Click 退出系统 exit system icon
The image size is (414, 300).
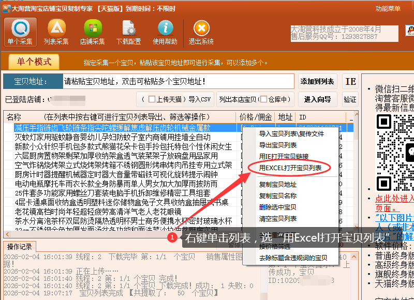click(x=201, y=32)
